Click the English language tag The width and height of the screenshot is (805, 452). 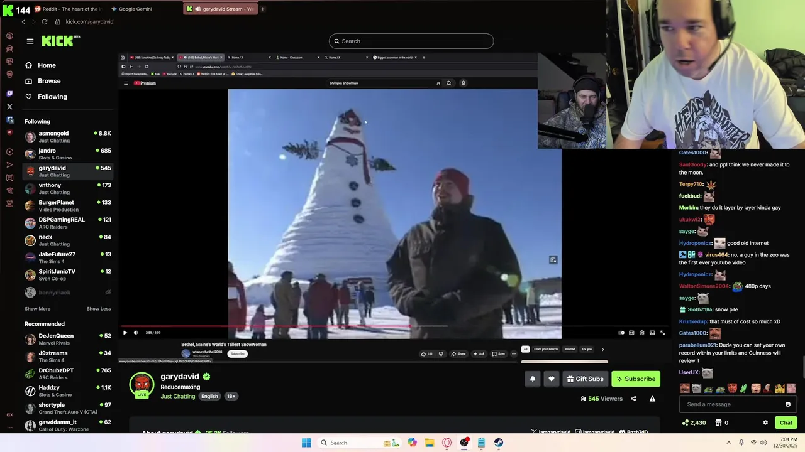click(209, 396)
